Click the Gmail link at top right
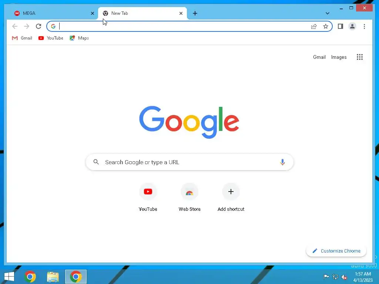 (x=319, y=57)
